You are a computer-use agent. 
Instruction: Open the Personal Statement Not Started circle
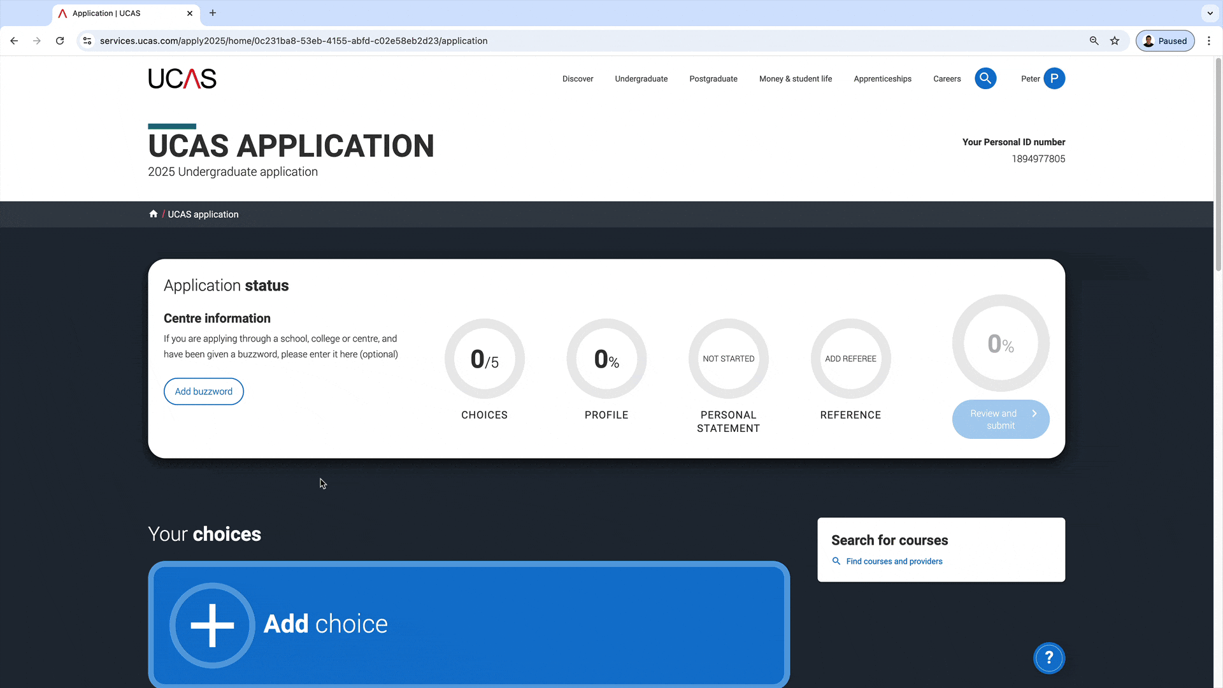click(729, 359)
